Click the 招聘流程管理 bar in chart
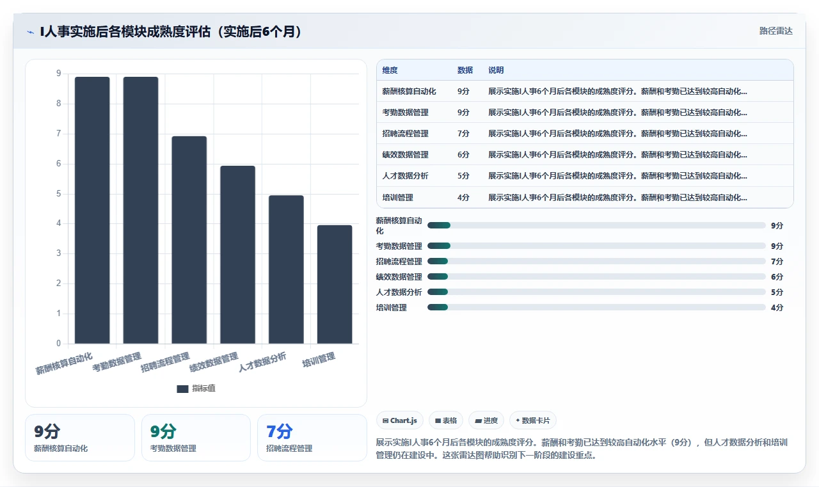The width and height of the screenshot is (819, 487). [189, 240]
